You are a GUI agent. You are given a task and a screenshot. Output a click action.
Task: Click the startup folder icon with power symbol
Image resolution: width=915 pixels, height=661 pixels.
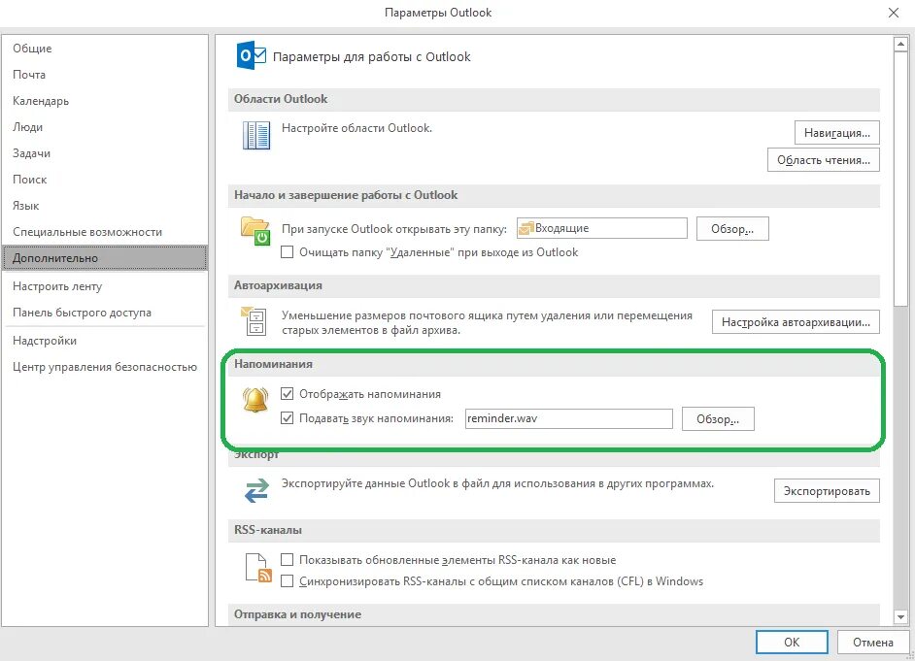[x=255, y=231]
